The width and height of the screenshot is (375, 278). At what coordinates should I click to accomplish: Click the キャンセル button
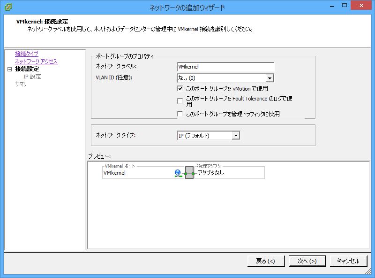pyautogui.click(x=348, y=261)
